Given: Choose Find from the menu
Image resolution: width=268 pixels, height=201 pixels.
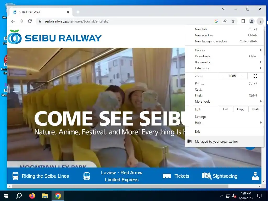Looking at the screenshot, I should [x=224, y=95].
